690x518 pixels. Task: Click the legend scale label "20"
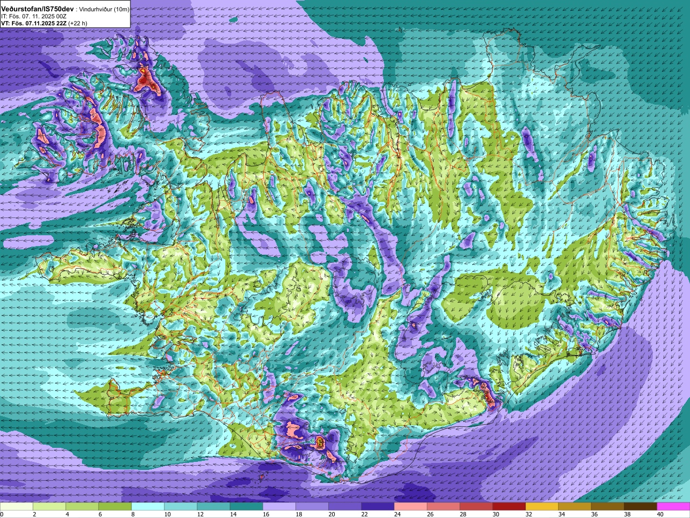[332, 514]
